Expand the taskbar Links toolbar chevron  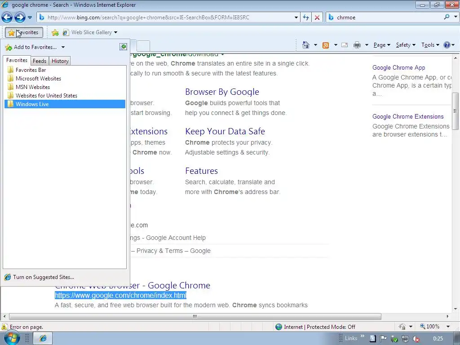[x=363, y=336]
